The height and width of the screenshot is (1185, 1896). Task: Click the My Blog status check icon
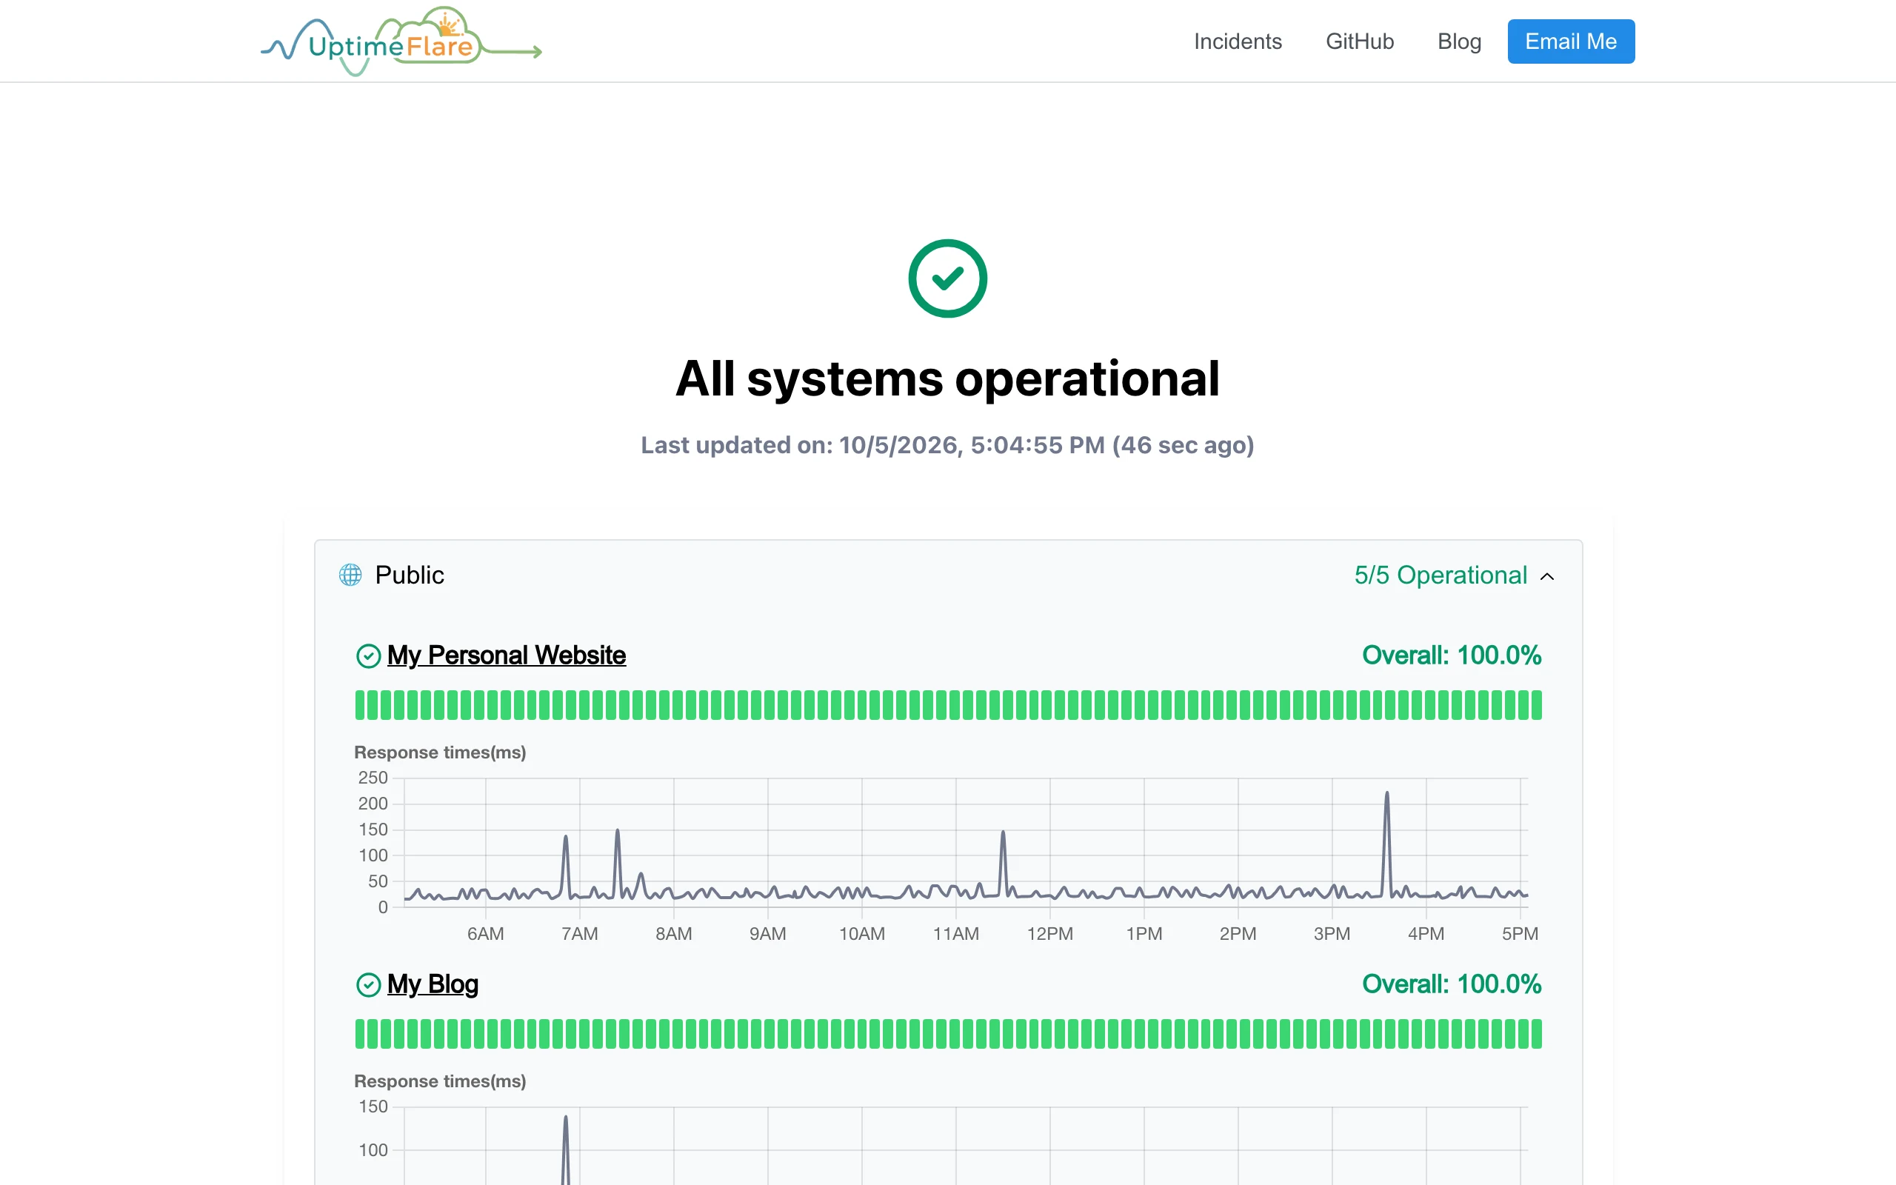[368, 985]
